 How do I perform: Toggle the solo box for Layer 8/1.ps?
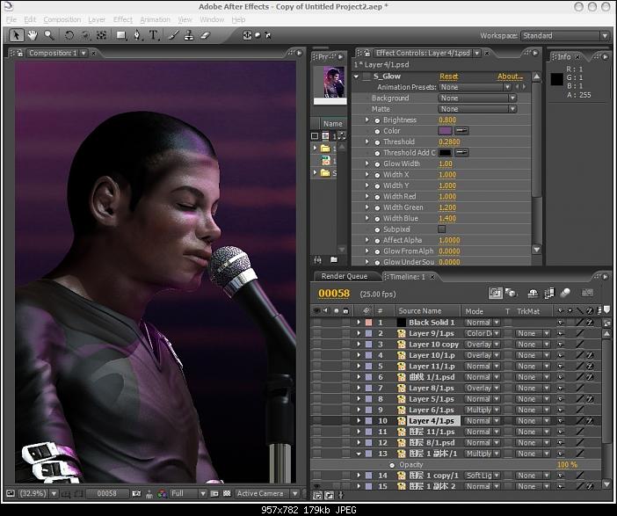pyautogui.click(x=337, y=388)
